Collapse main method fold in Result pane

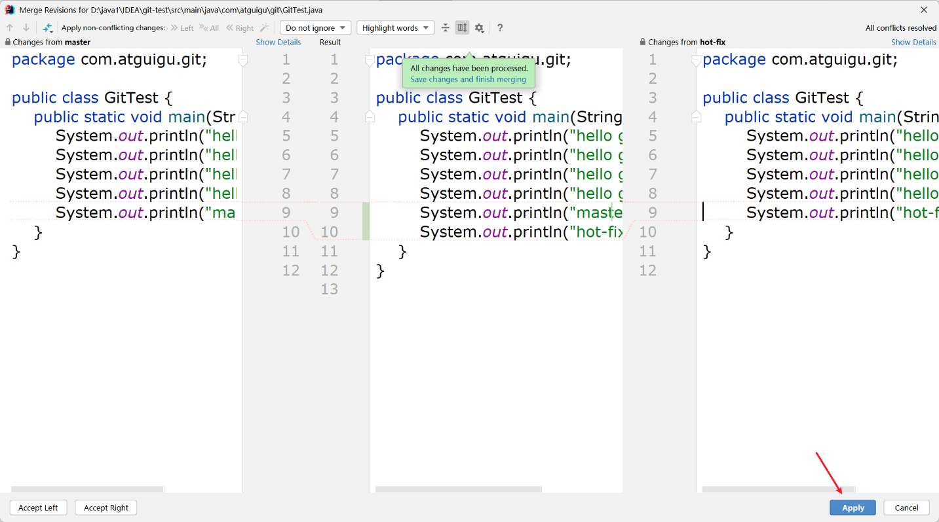click(370, 116)
